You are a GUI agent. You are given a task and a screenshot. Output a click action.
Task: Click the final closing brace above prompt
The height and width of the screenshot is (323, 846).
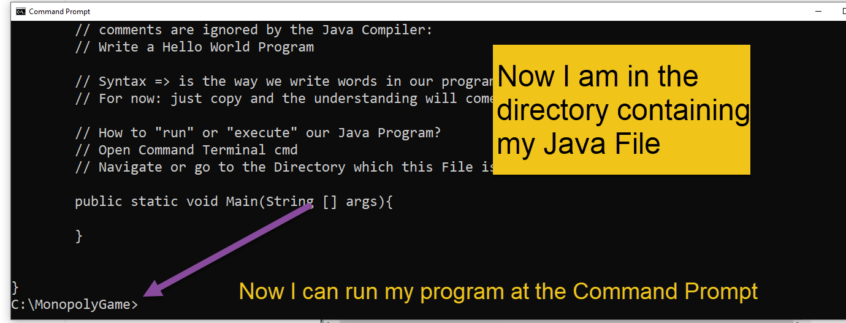pyautogui.click(x=15, y=287)
